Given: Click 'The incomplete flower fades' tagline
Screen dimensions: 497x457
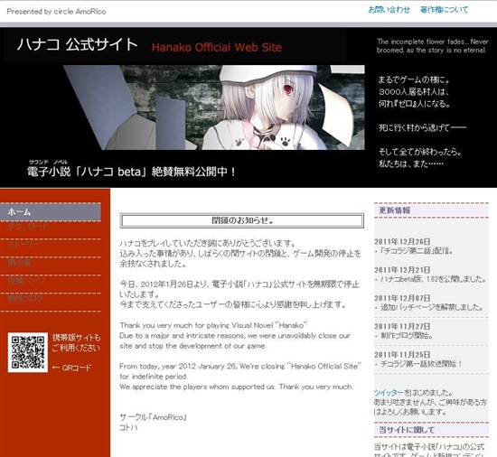Looking at the screenshot, I should [x=432, y=45].
